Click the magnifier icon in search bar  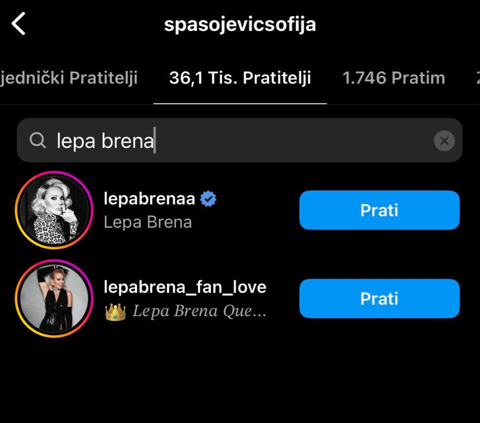point(38,140)
